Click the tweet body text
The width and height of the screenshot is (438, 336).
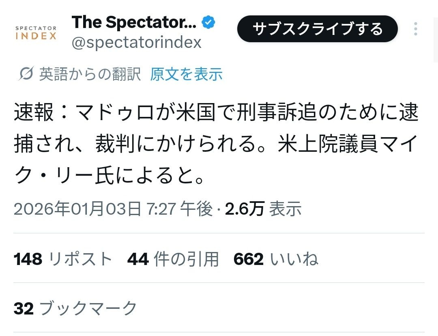(216, 145)
